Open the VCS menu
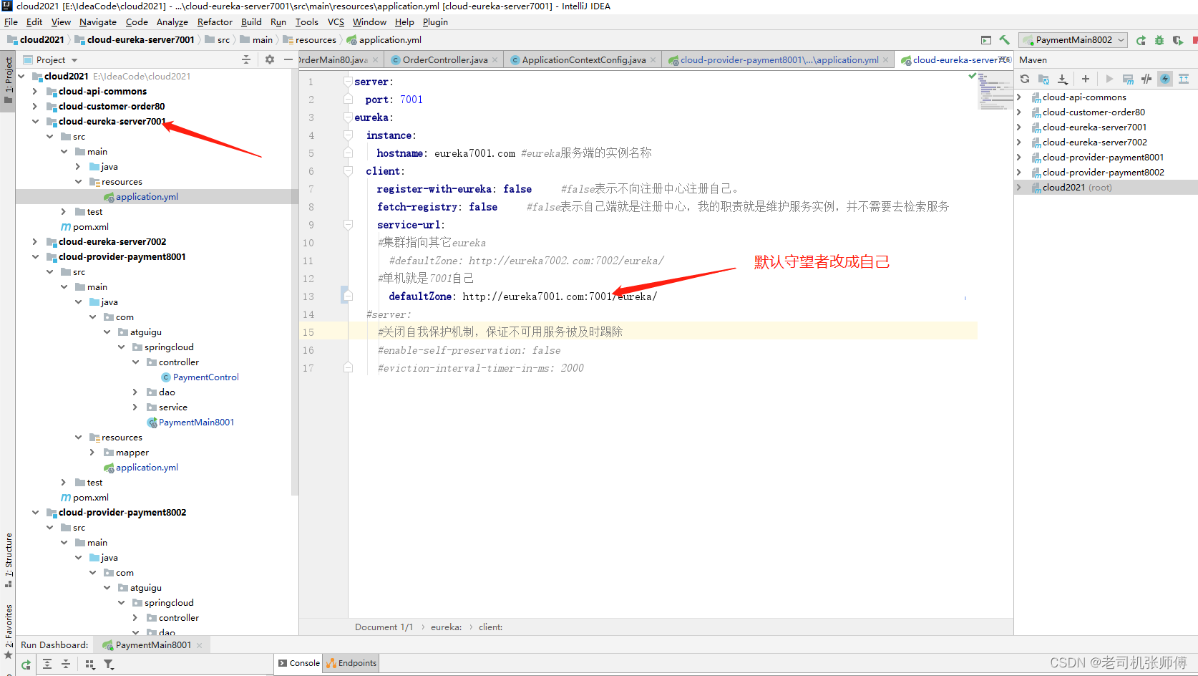The width and height of the screenshot is (1198, 676). 336,22
